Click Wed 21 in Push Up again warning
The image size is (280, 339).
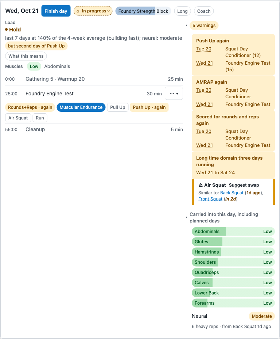[x=205, y=63]
